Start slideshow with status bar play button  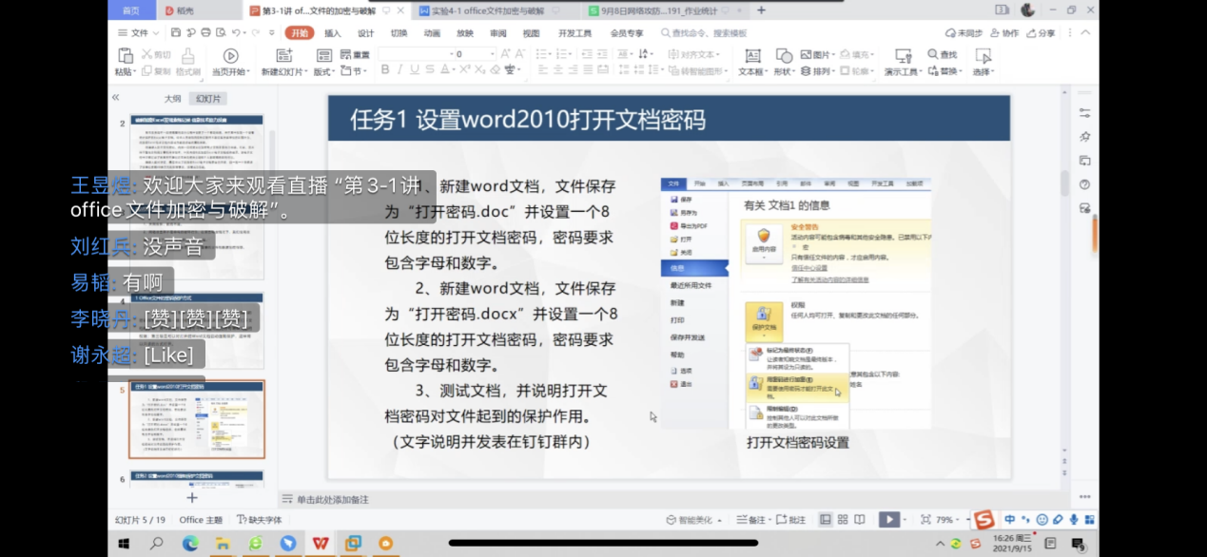tap(888, 520)
